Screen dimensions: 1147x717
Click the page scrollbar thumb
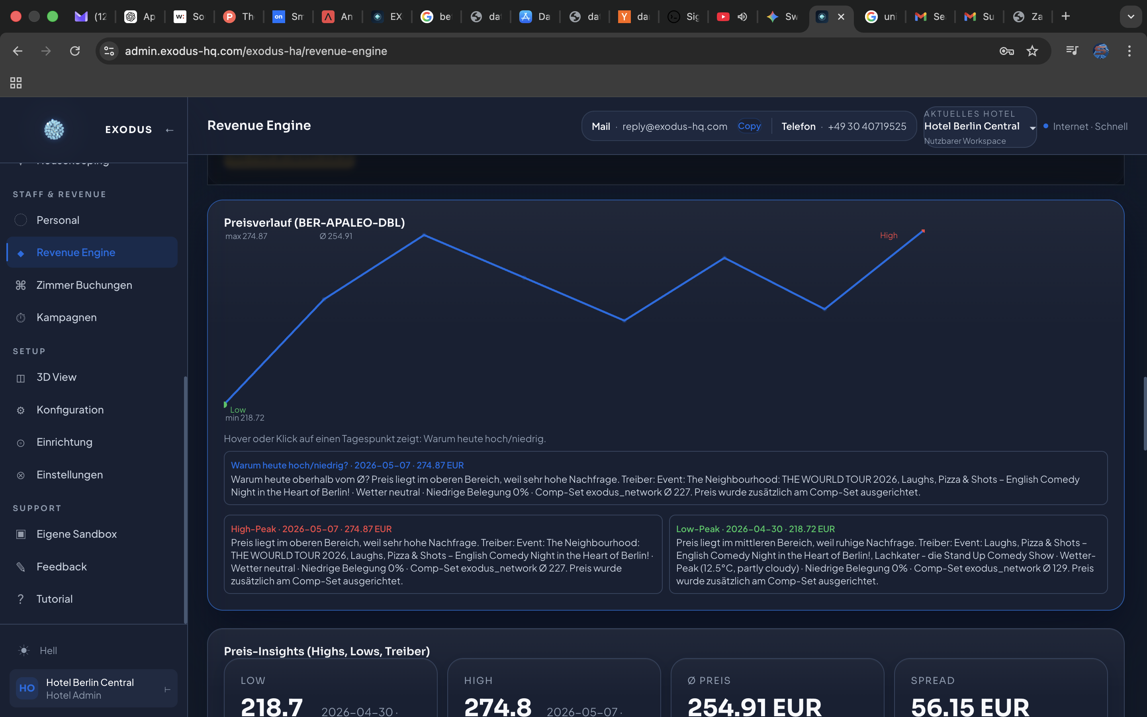point(1144,413)
